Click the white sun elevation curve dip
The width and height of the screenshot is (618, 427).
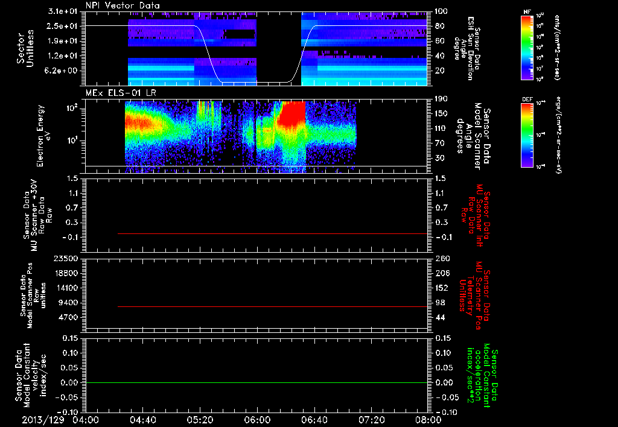[x=255, y=83]
